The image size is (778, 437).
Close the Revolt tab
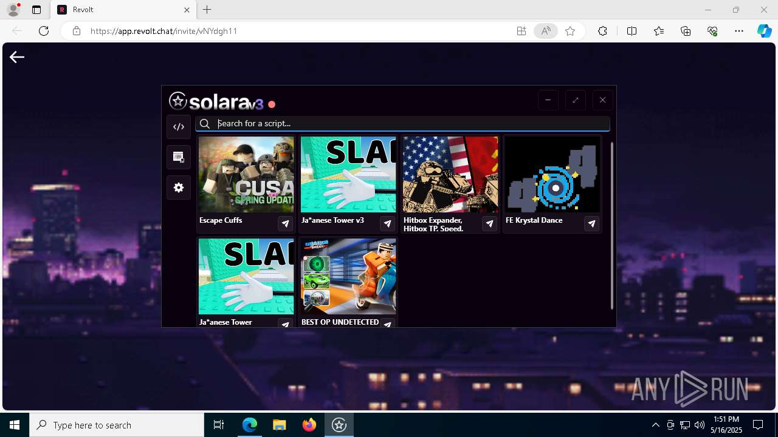pyautogui.click(x=187, y=10)
